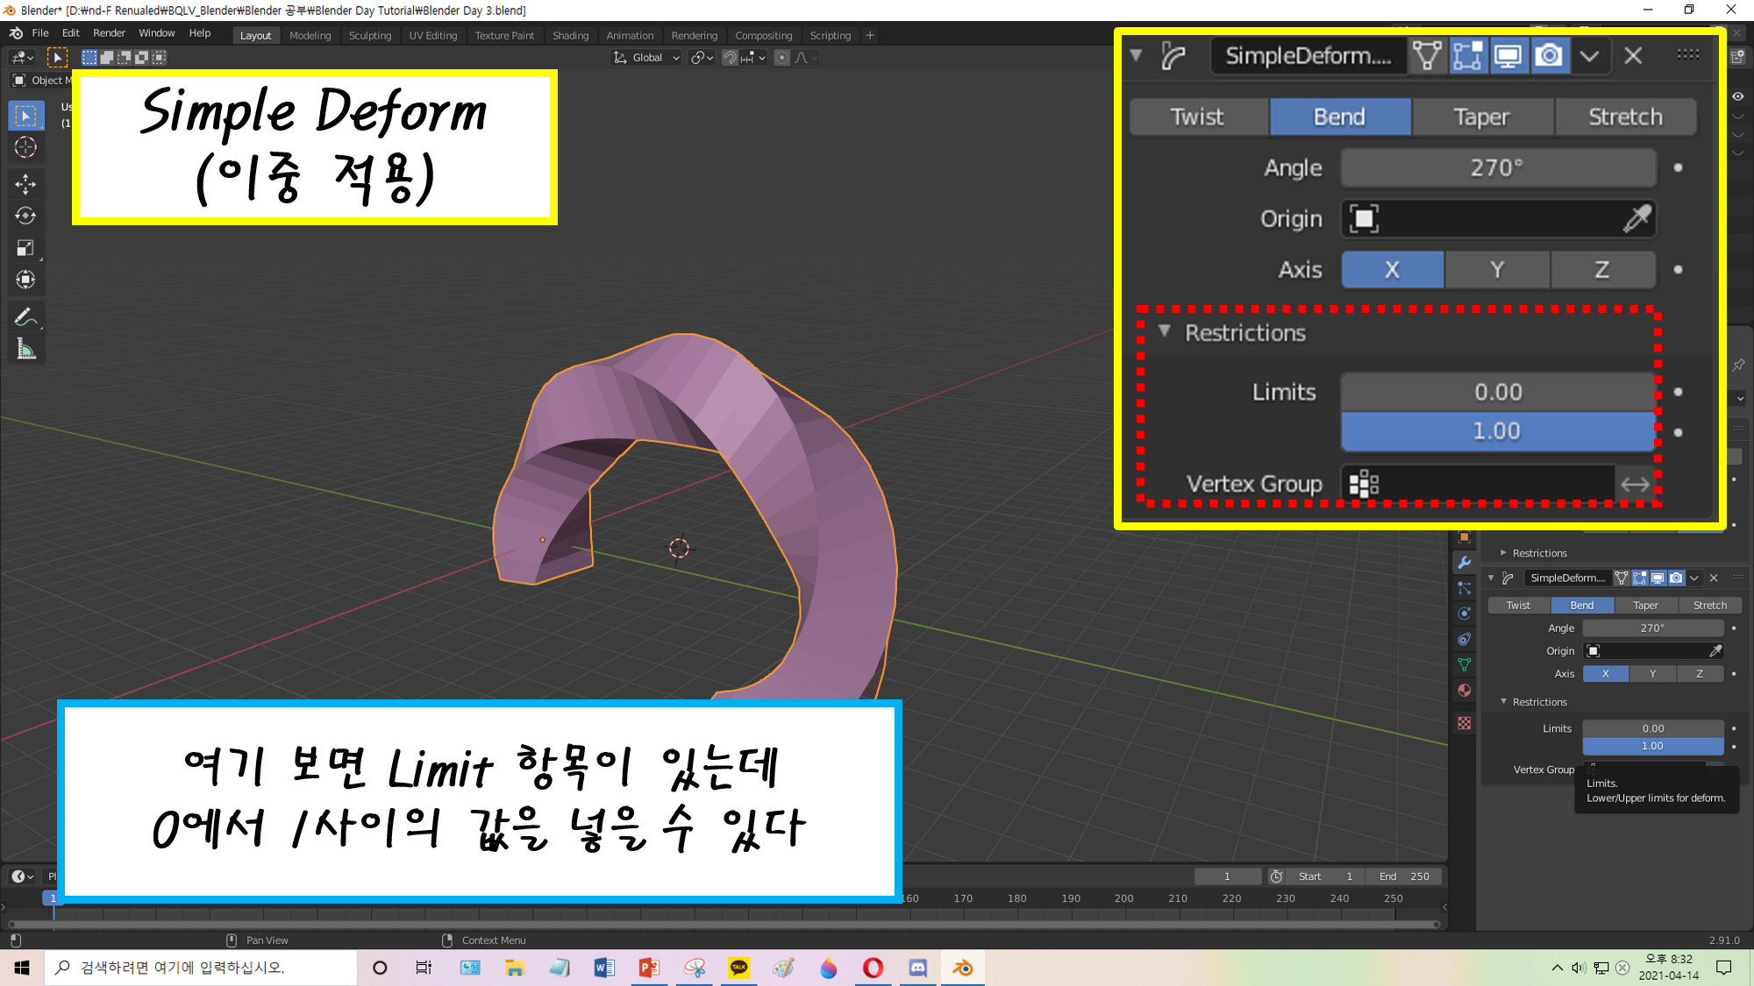Toggle proportional editing in viewport header
This screenshot has width=1754, height=986.
(781, 58)
